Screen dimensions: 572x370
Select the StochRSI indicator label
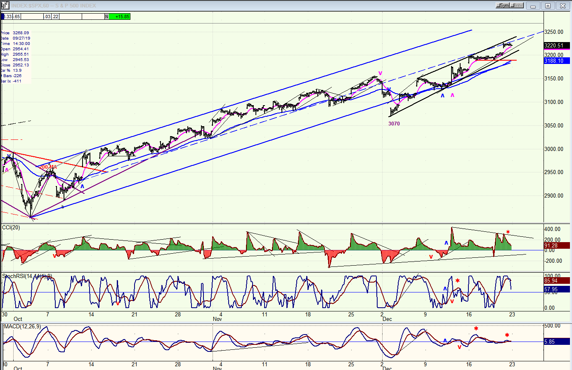pos(27,276)
